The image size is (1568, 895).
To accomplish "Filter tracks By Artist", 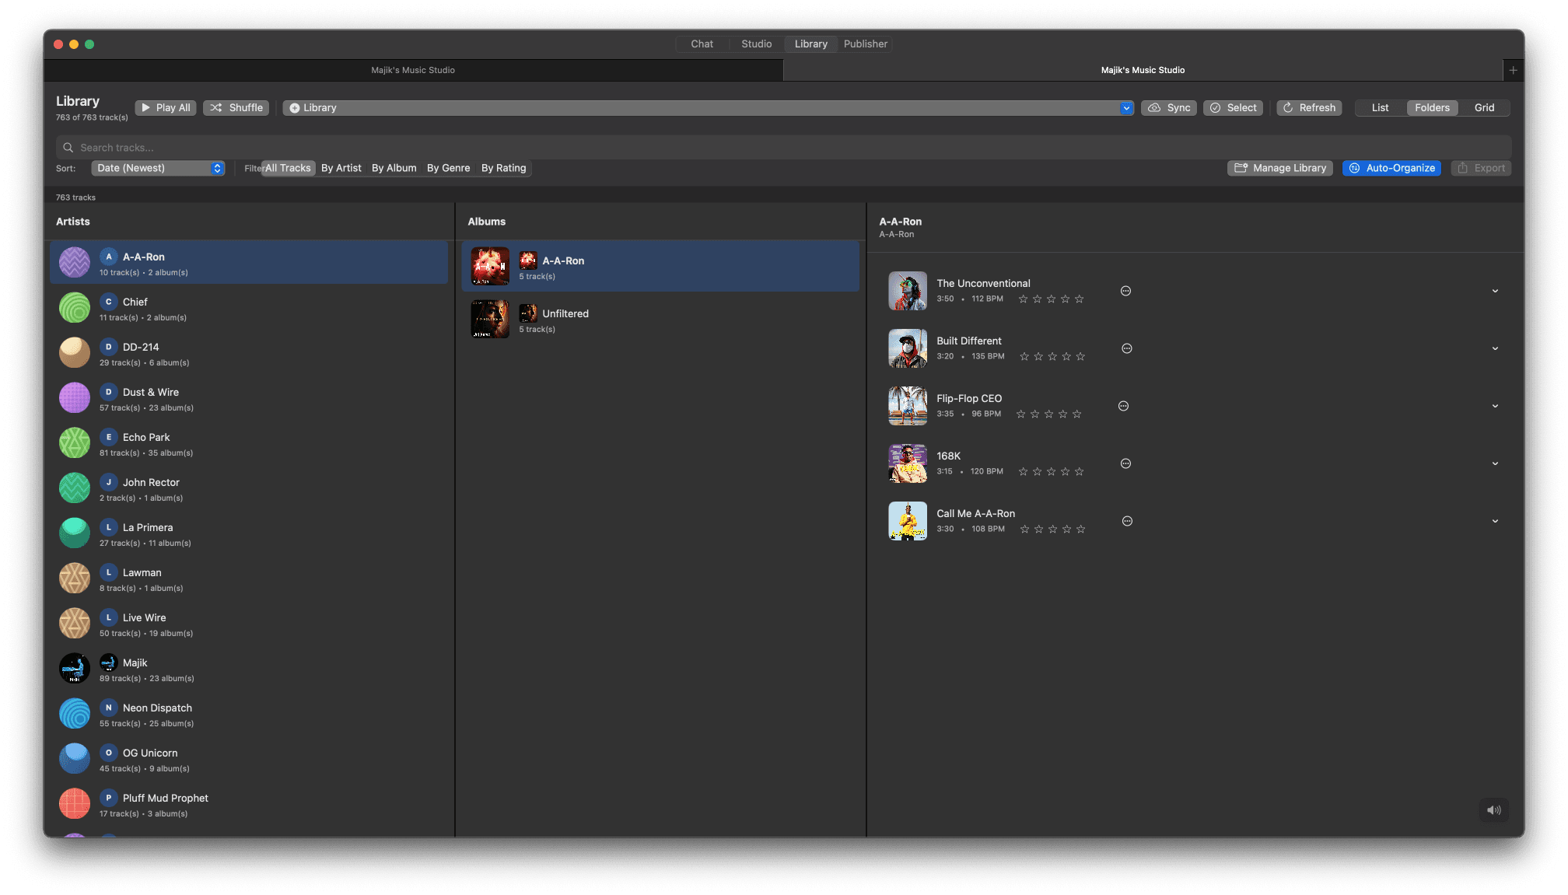I will [x=341, y=168].
